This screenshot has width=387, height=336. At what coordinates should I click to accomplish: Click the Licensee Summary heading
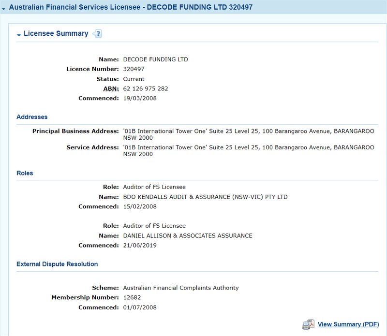pos(56,33)
